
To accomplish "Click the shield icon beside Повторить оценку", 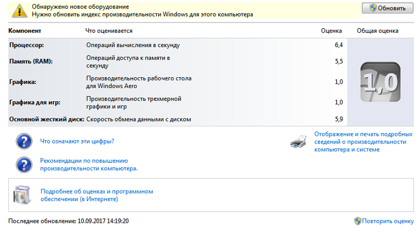I will click(358, 221).
